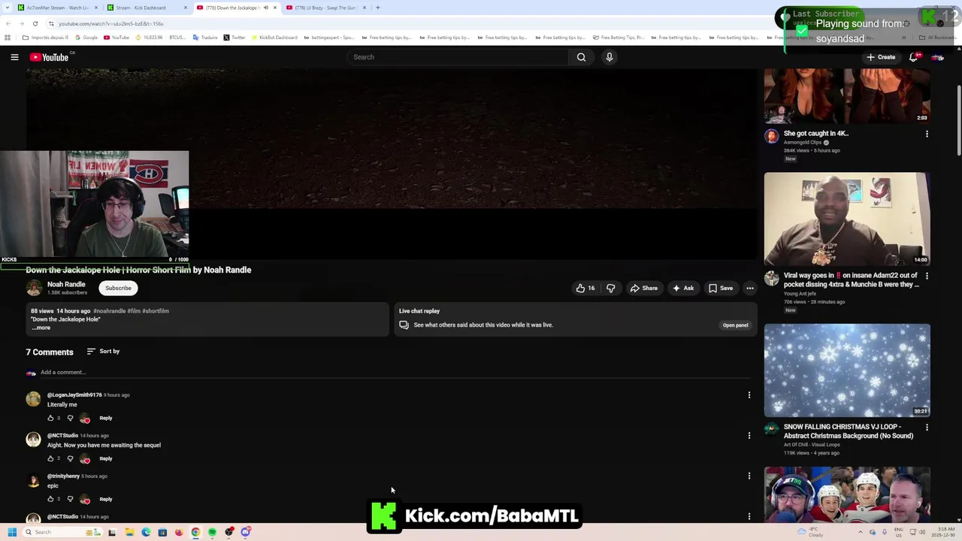Expand the video description with ...more
Screen dimensions: 962x541
[x=41, y=328]
